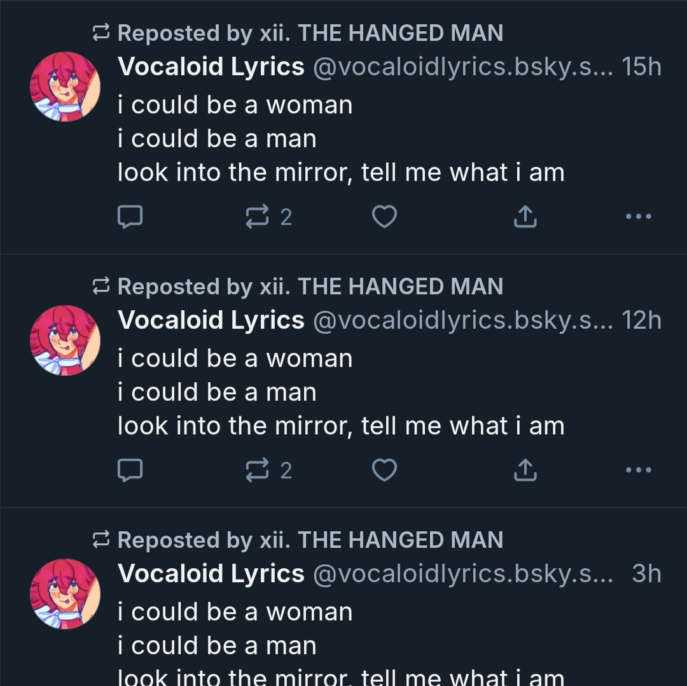Image resolution: width=687 pixels, height=686 pixels.
Task: Share the 12h Vocaloid Lyrics post
Action: (x=525, y=471)
